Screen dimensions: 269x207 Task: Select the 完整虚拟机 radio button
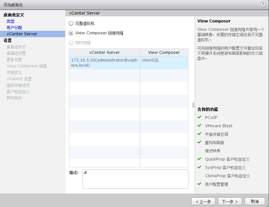71,23
